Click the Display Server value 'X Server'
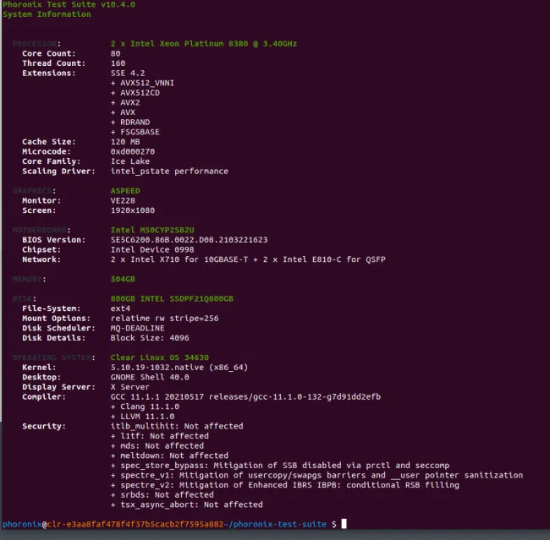550x540 pixels. [130, 387]
